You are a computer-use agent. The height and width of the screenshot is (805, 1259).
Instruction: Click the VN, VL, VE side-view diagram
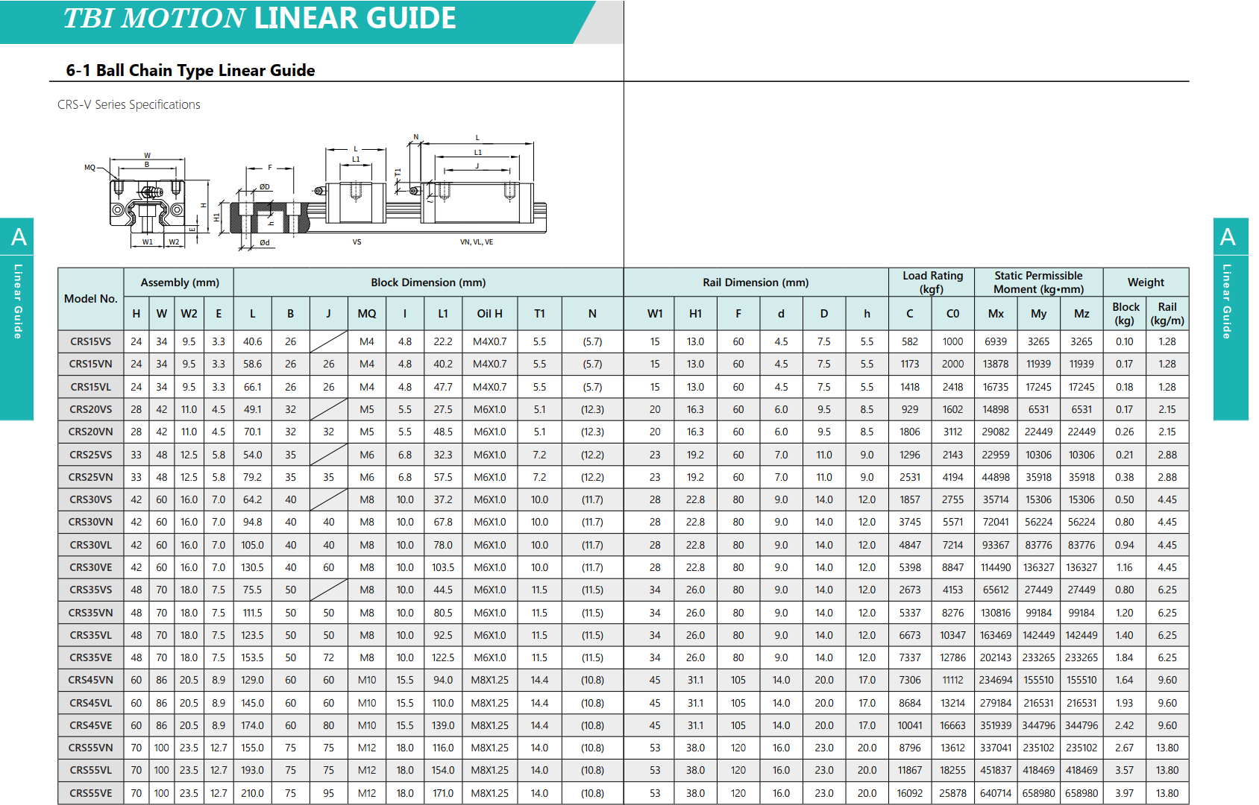(x=477, y=192)
